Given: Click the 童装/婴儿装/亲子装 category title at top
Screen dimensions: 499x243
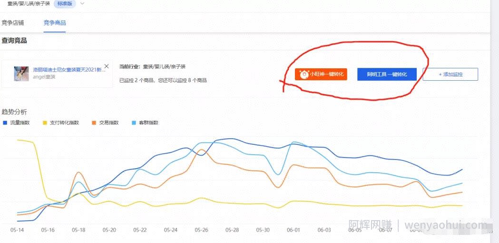Looking at the screenshot, I should [29, 3].
